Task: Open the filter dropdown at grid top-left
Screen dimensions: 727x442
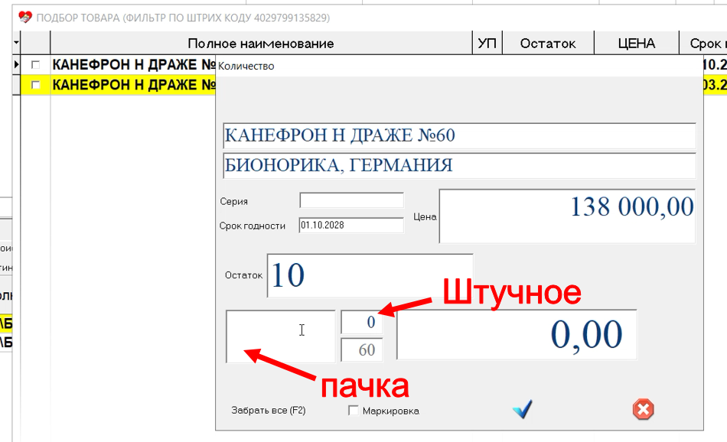Action: click(18, 44)
